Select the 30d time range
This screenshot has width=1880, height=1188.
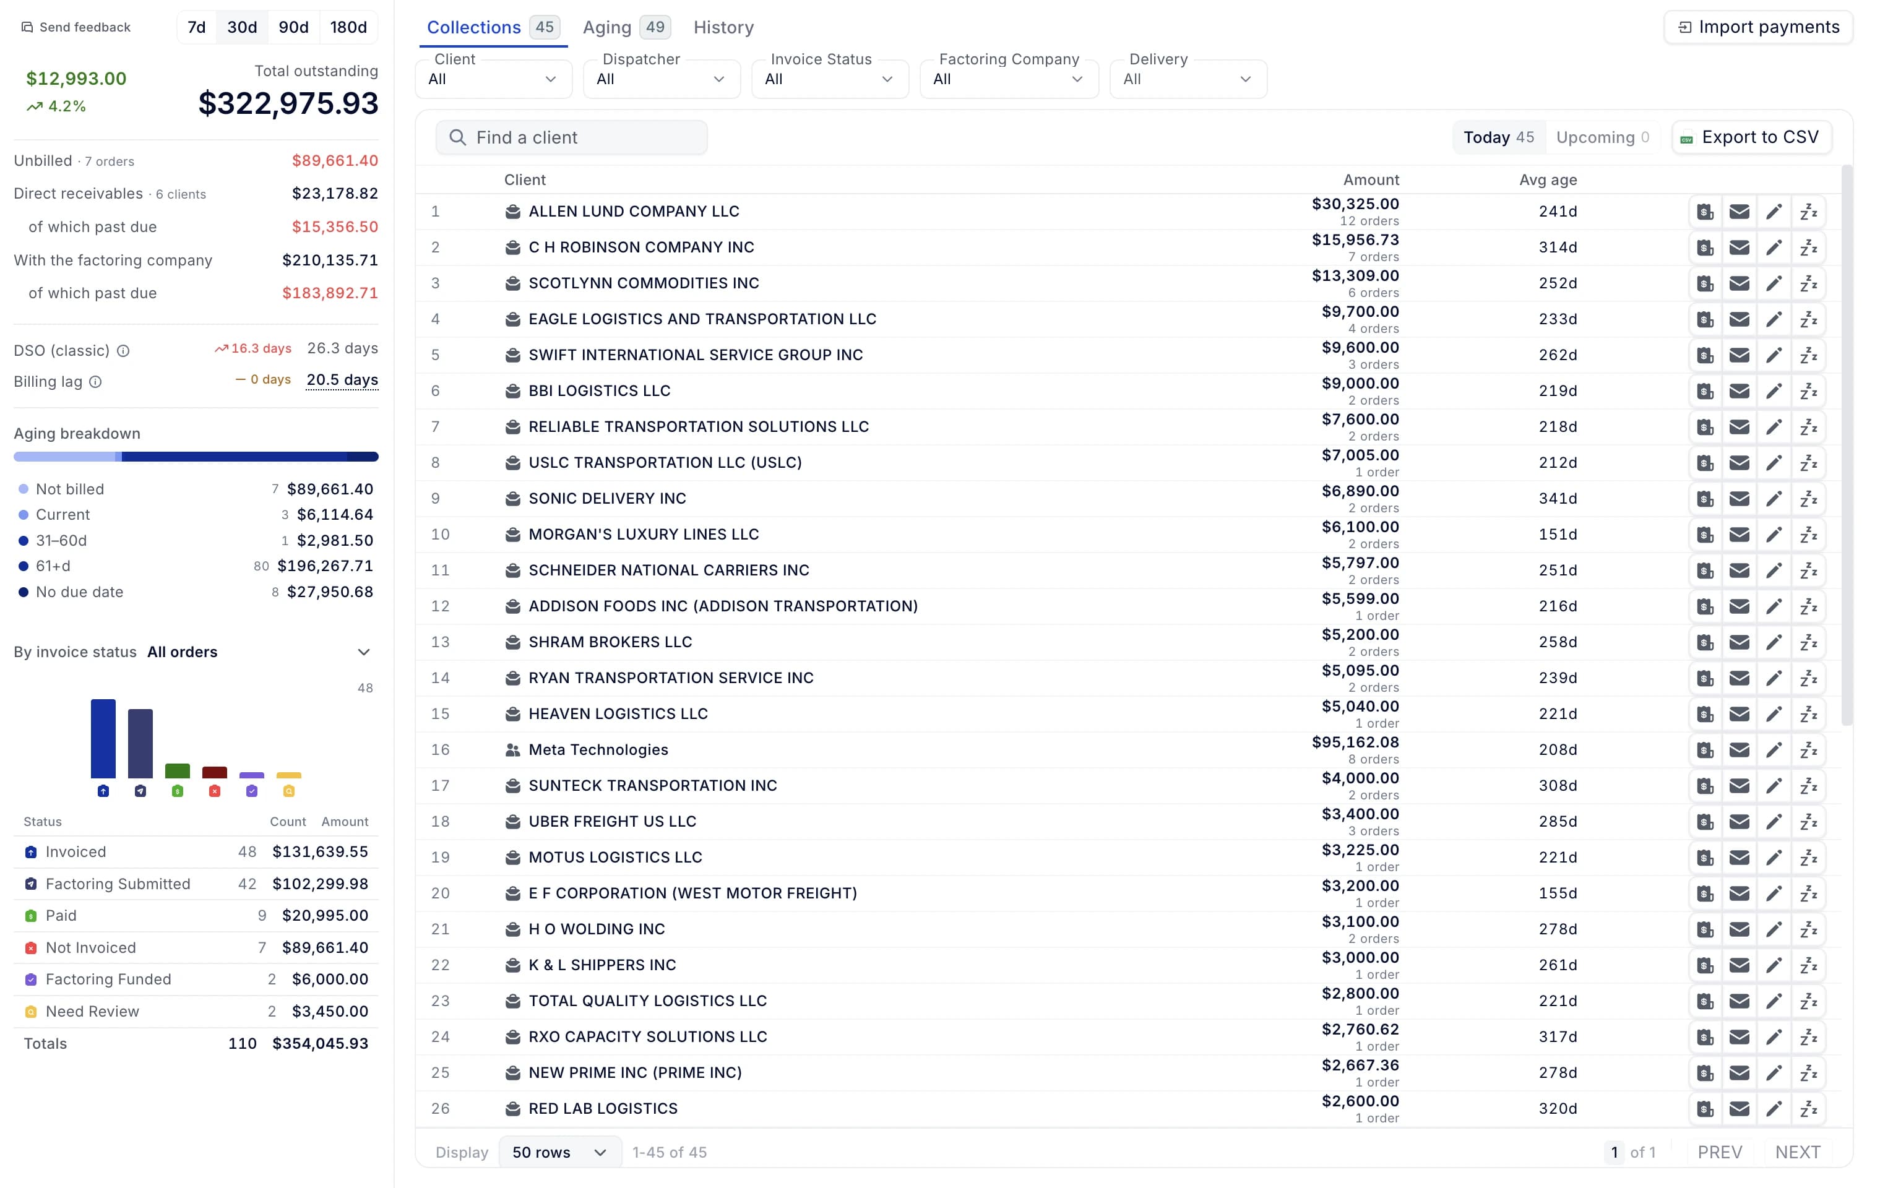point(242,27)
